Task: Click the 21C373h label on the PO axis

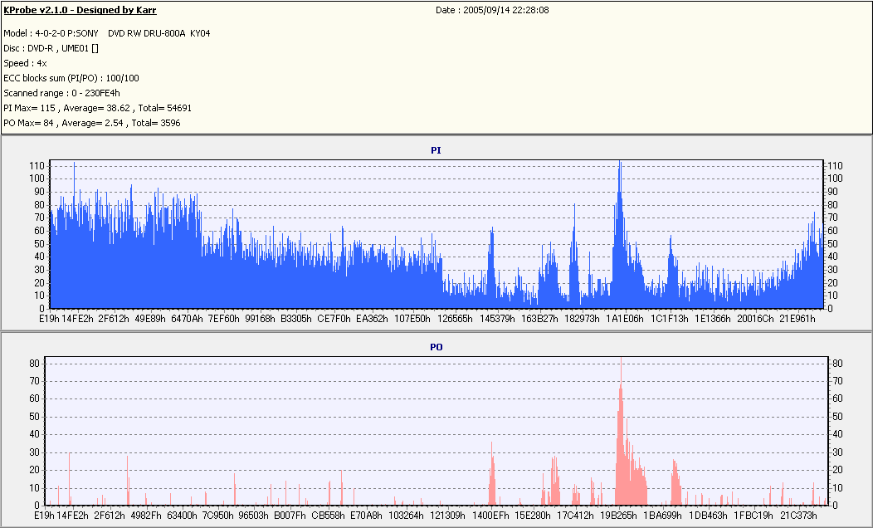Action: pyautogui.click(x=798, y=516)
